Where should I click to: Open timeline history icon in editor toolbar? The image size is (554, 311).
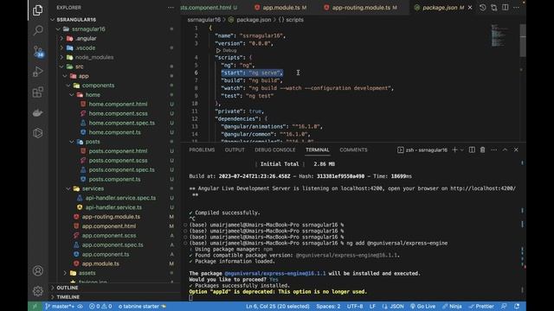click(x=482, y=8)
